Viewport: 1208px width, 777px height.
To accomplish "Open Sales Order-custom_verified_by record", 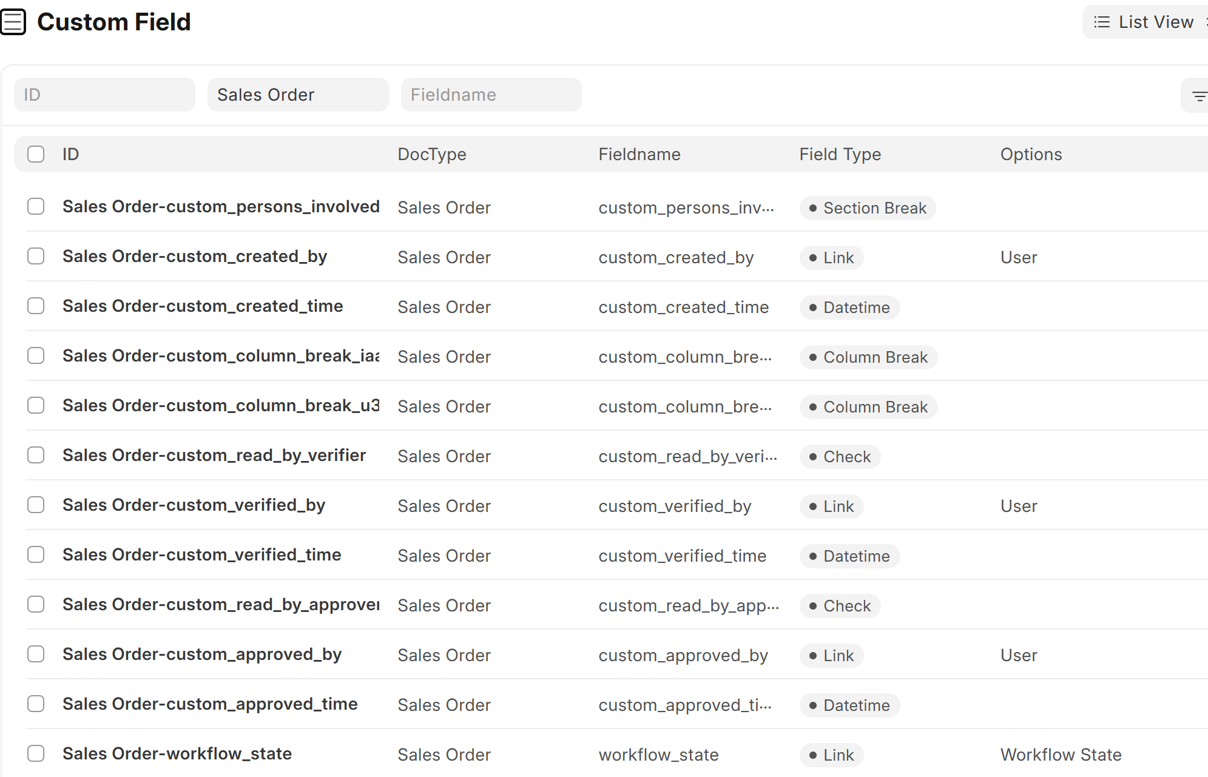I will pyautogui.click(x=194, y=505).
